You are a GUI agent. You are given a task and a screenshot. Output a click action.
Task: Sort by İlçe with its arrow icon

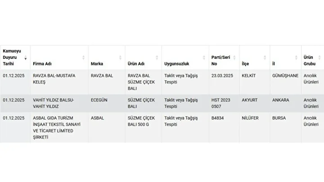(x=265, y=58)
